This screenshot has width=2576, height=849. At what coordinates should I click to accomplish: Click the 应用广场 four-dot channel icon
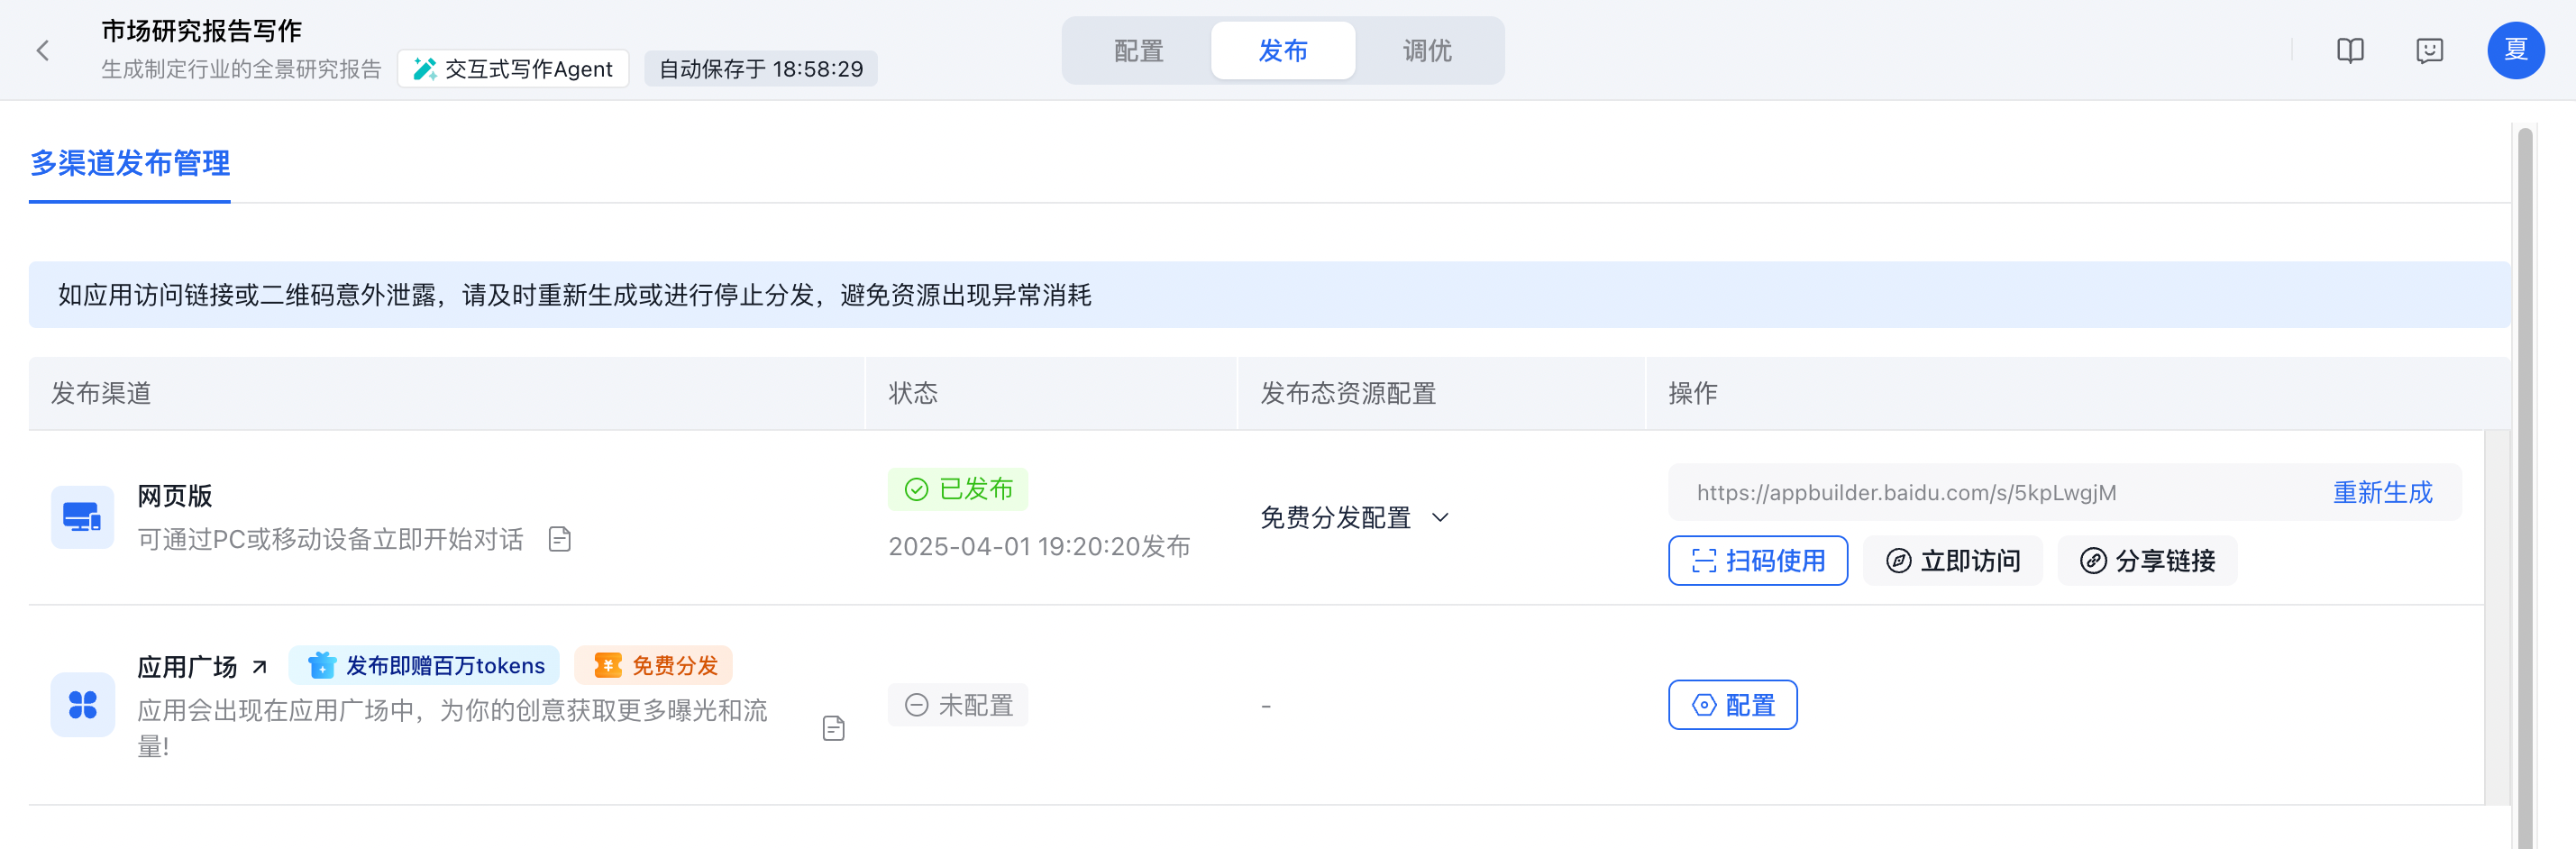coord(82,704)
